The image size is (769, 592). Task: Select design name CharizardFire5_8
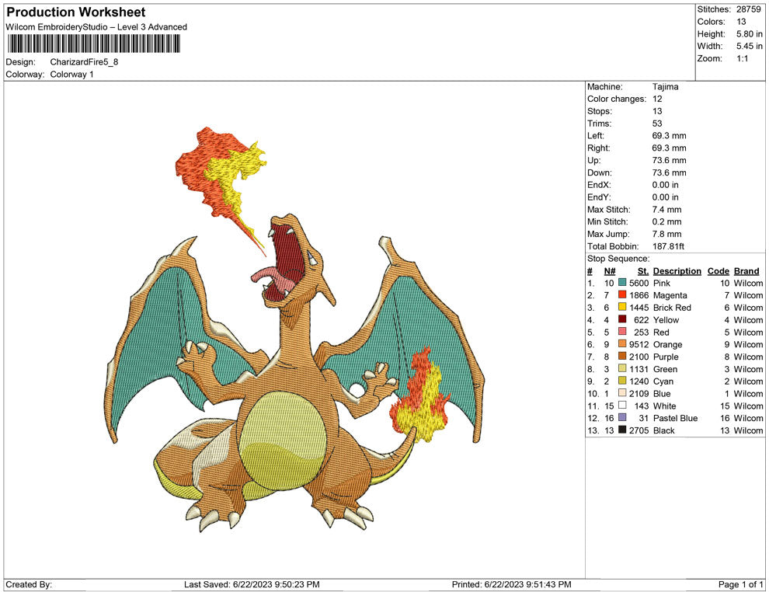click(x=84, y=62)
